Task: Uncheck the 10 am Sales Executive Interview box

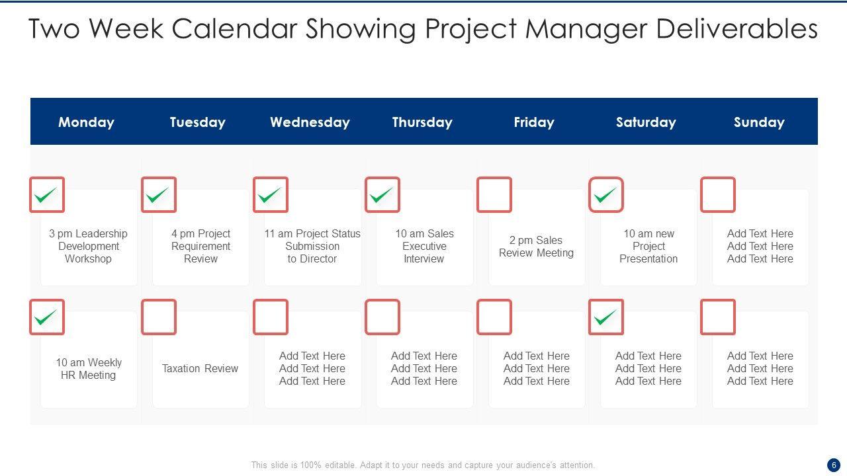Action: (382, 195)
